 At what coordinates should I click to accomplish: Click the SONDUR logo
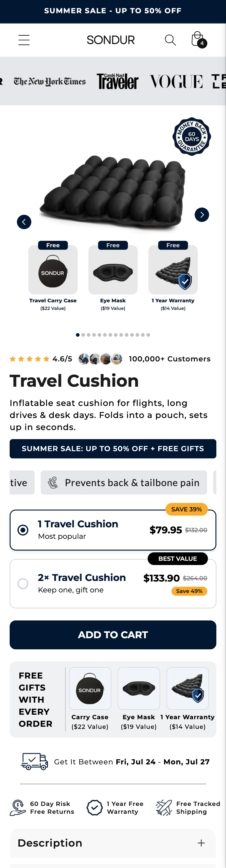pos(111,40)
